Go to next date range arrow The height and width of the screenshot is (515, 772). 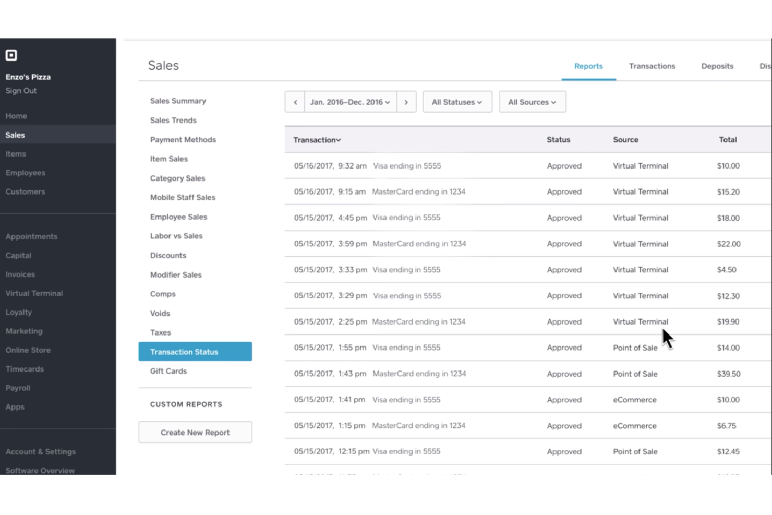point(406,102)
